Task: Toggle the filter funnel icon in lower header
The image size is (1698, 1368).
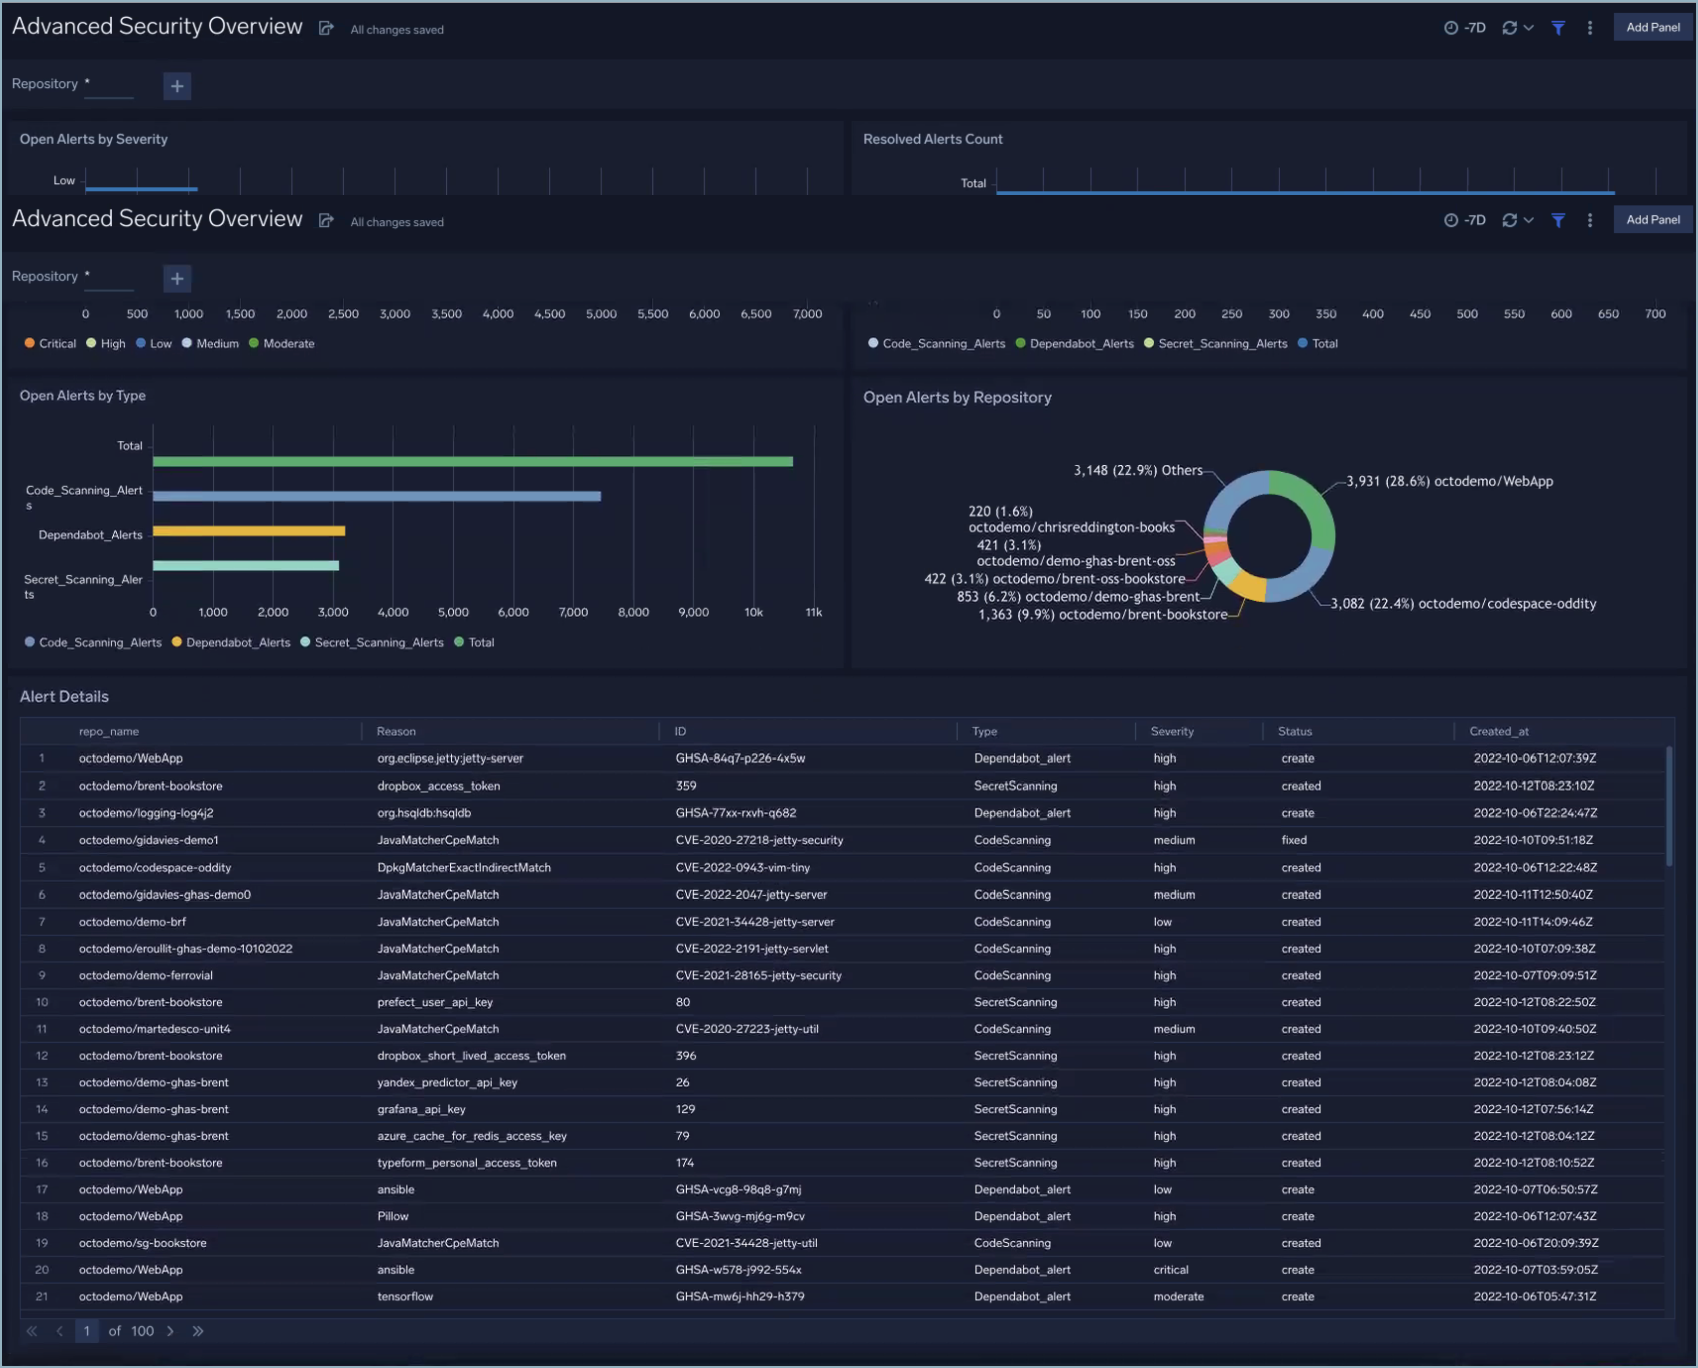Action: [x=1558, y=220]
